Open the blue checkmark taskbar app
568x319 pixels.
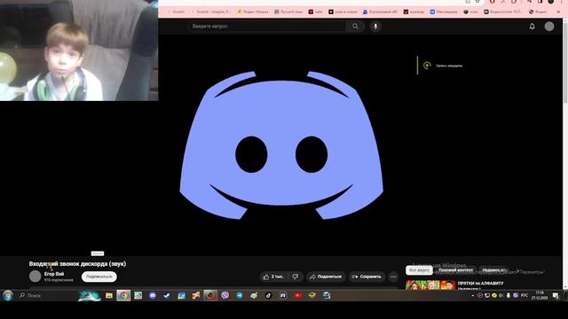[x=167, y=295]
